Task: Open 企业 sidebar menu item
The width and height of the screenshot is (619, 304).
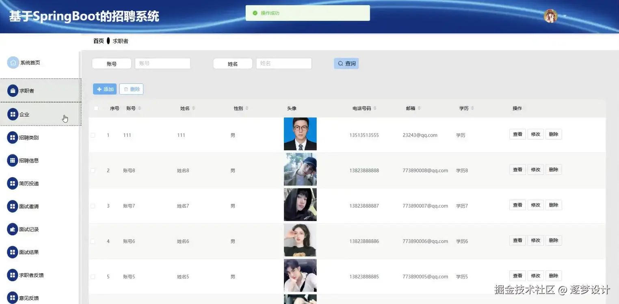Action: coord(41,114)
